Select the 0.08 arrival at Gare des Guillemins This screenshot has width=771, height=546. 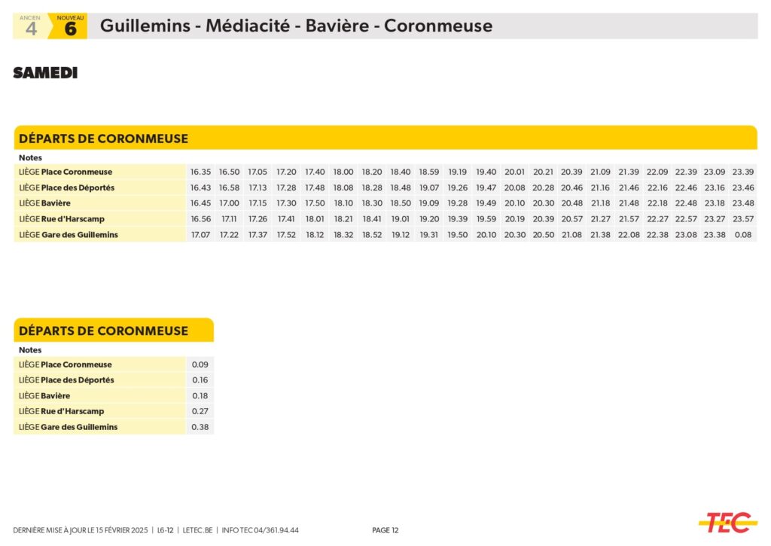[743, 235]
